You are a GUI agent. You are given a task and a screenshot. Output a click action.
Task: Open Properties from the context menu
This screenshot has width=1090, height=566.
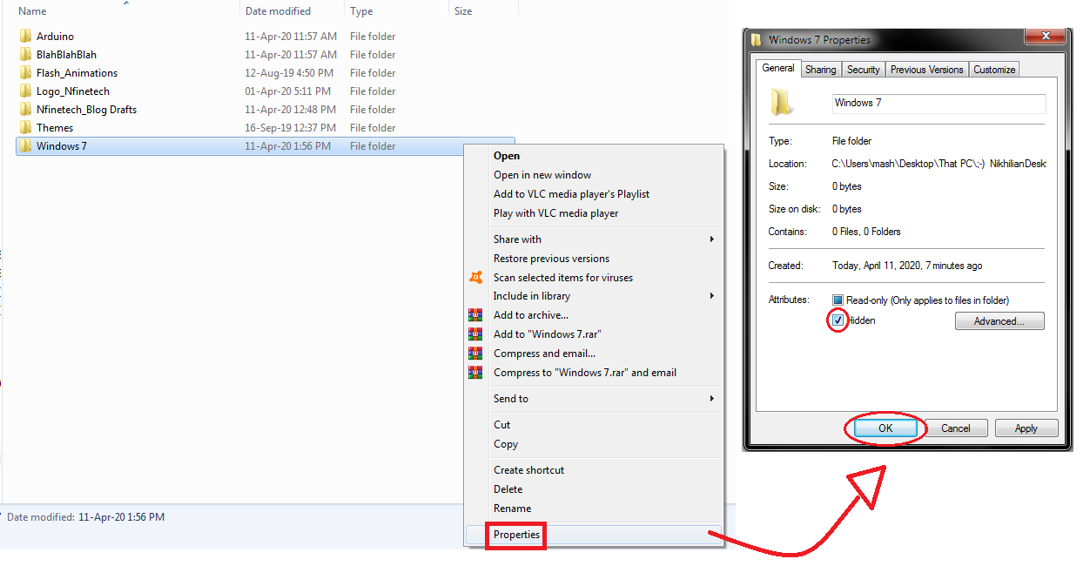[515, 536]
